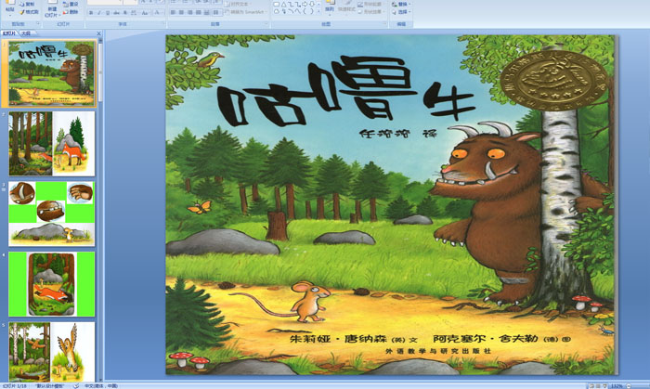The image size is (650, 389).
Task: Open Drawing group dialog launcher
Action: coord(386,24)
